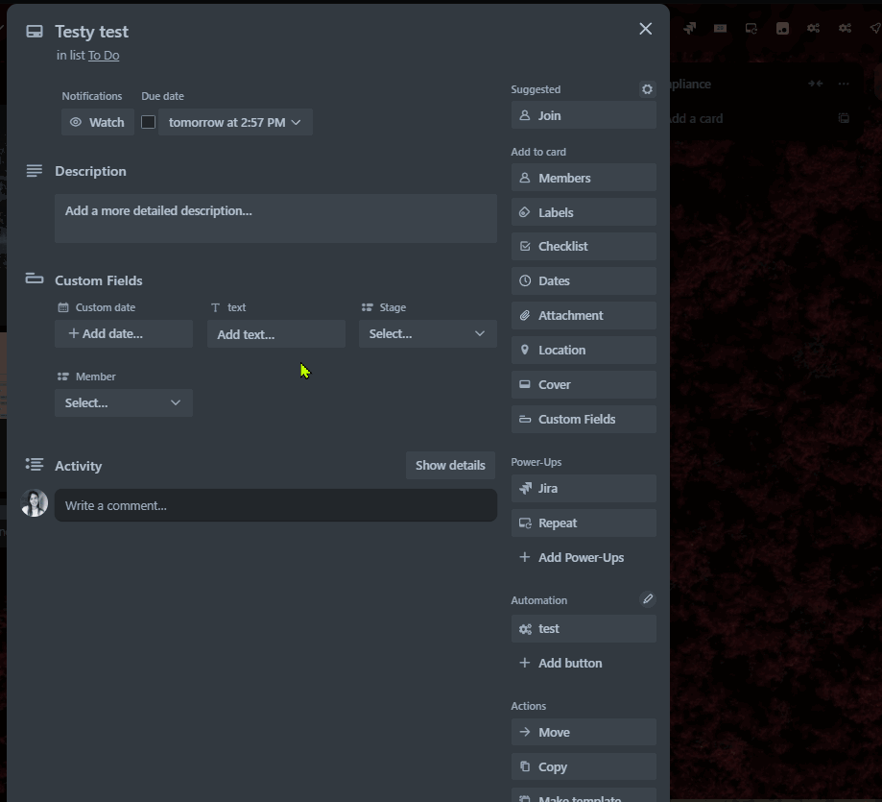This screenshot has height=802, width=882.
Task: Open the Cover options
Action: coord(583,384)
